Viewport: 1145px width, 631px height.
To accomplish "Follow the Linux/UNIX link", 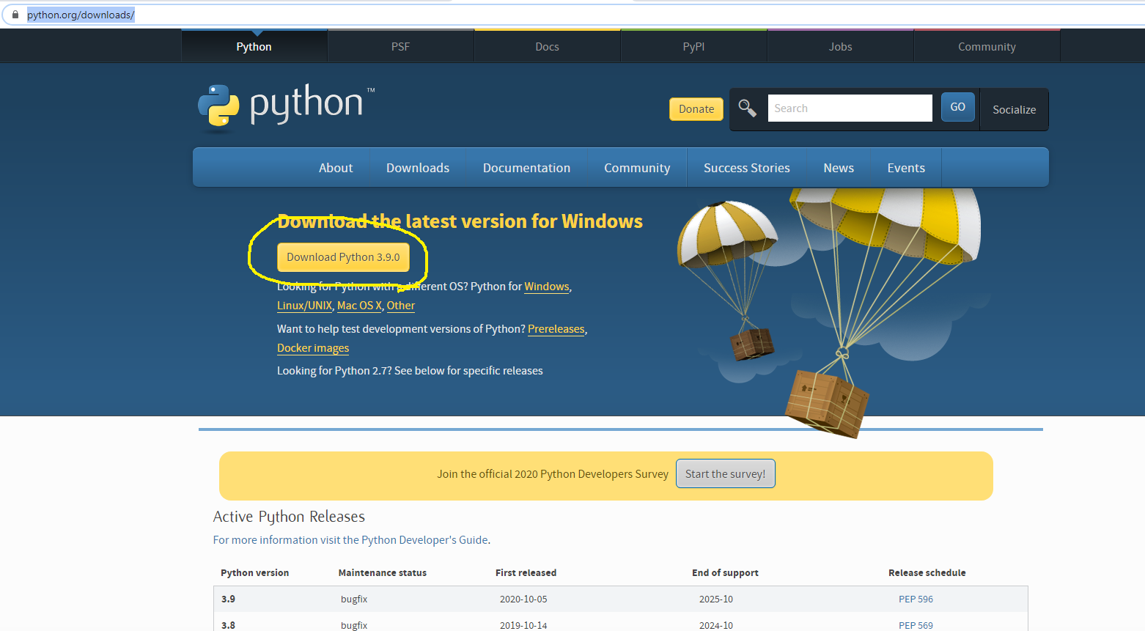I will (304, 306).
